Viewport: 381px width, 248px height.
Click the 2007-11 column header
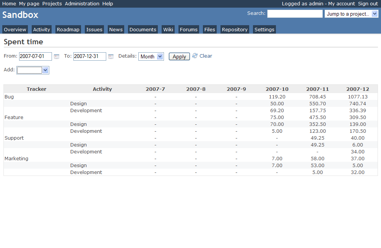(x=317, y=89)
